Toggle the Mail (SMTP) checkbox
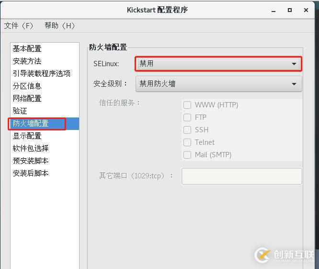319x269 pixels. (x=187, y=155)
